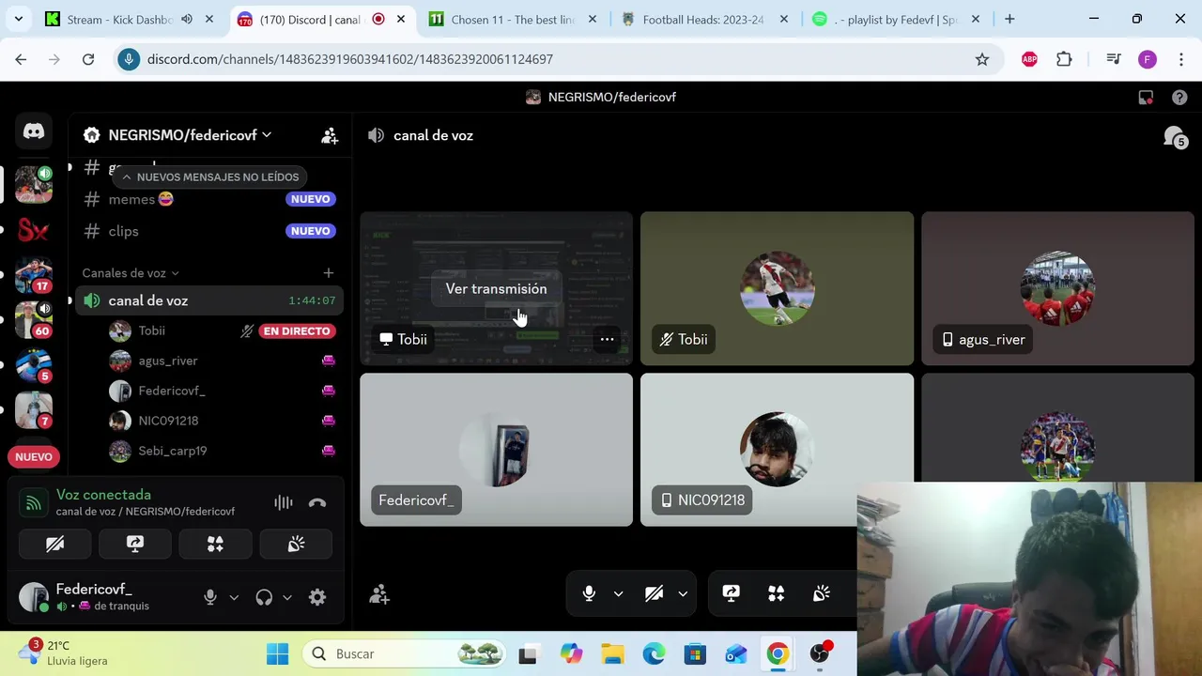1202x676 pixels.
Task: Open the soundboard in the left voice panel
Action: (296, 544)
